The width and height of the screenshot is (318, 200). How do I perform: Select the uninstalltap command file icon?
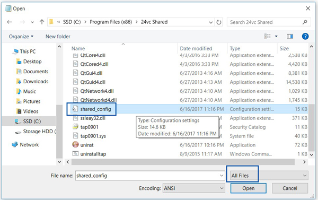tap(75, 153)
